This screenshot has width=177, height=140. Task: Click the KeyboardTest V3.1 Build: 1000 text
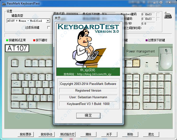pos(88,104)
